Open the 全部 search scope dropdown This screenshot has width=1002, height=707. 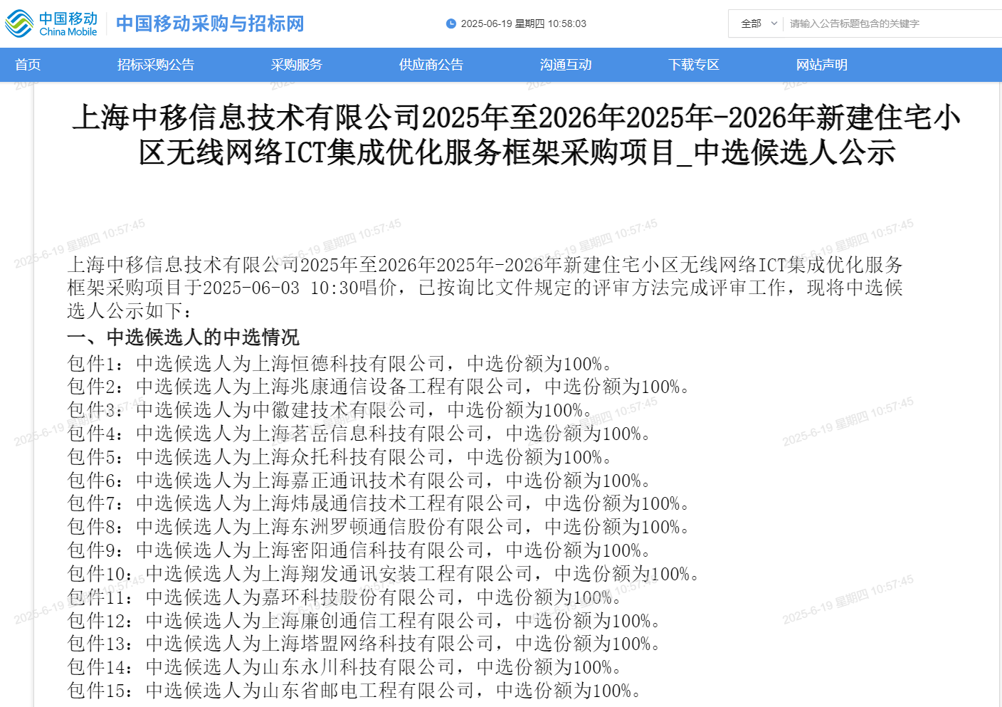click(759, 23)
